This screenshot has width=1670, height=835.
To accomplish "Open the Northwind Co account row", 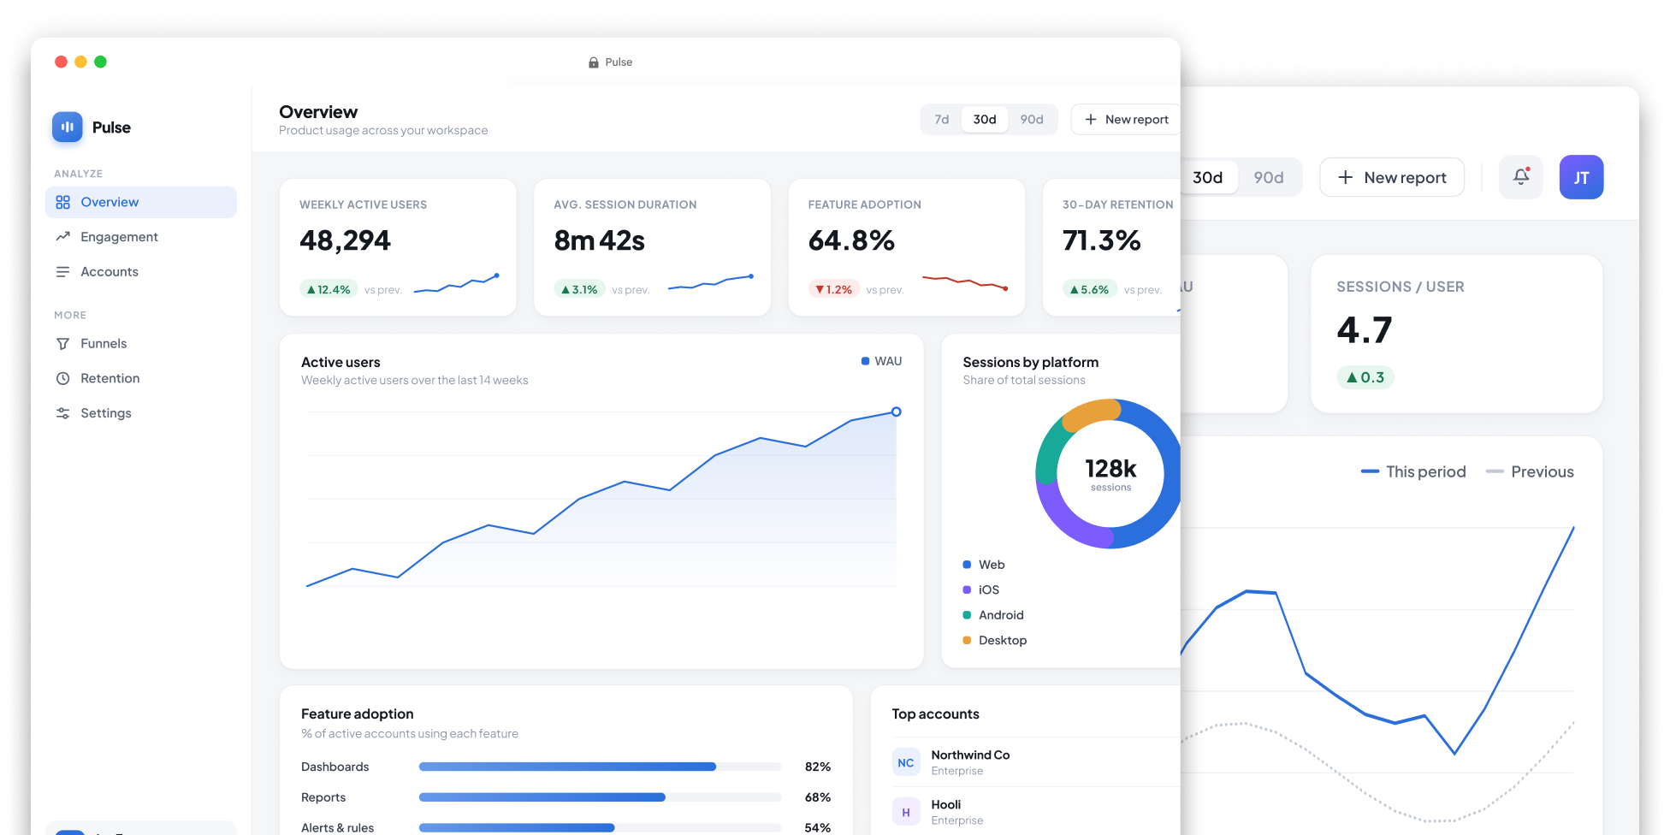I will pyautogui.click(x=1036, y=762).
